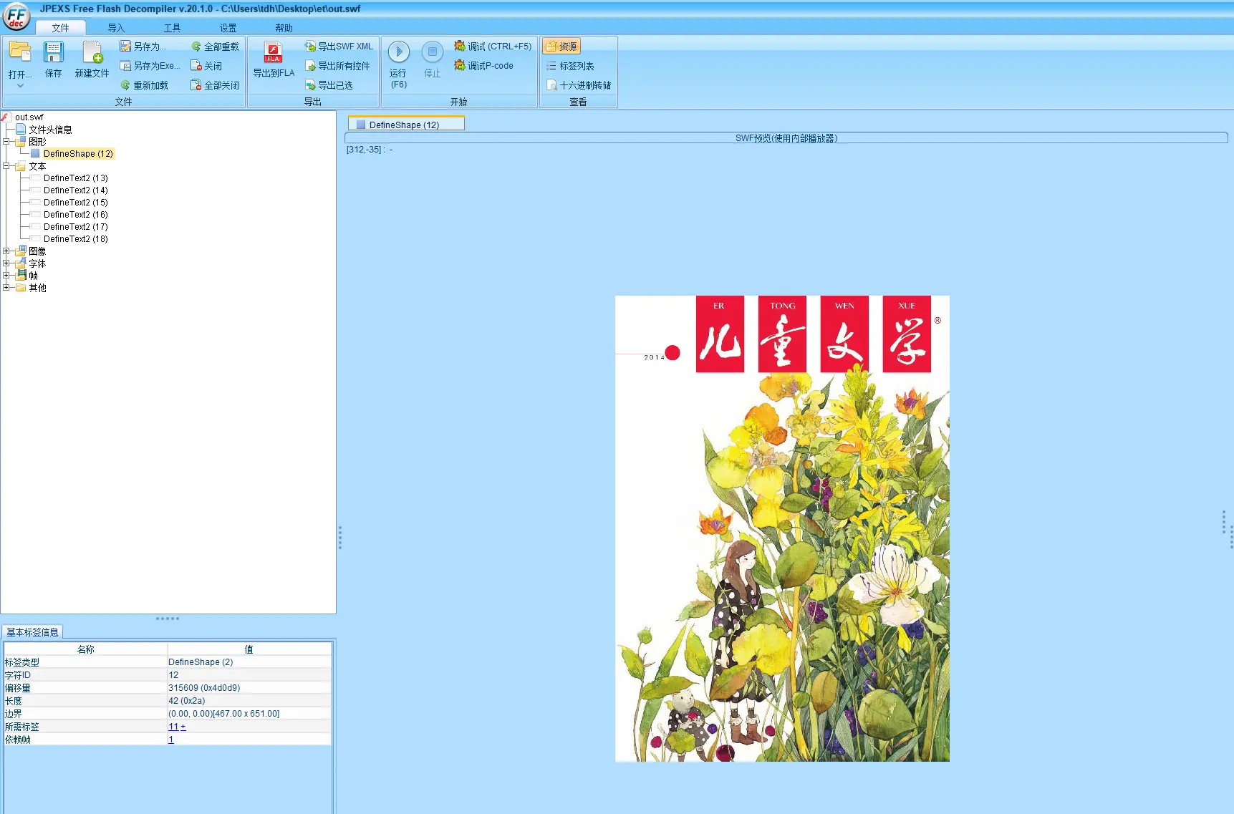The width and height of the screenshot is (1234, 814).
Task: Click 导出所有控件
Action: [x=337, y=66]
